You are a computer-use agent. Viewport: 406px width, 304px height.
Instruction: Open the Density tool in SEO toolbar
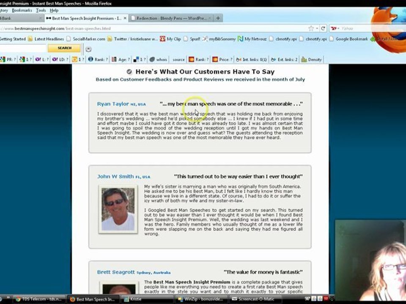(x=312, y=60)
